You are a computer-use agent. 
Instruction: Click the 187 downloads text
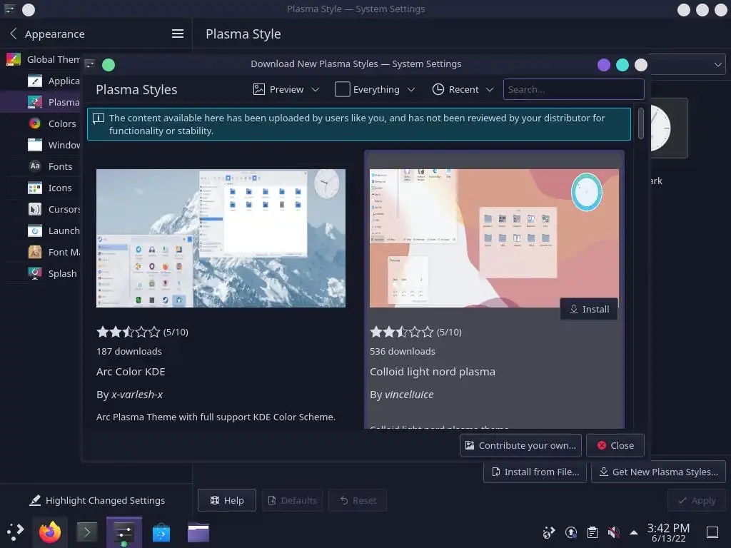tap(129, 351)
